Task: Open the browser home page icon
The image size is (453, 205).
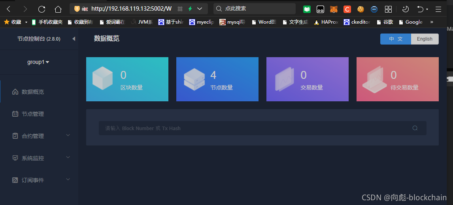Action: 58,9
